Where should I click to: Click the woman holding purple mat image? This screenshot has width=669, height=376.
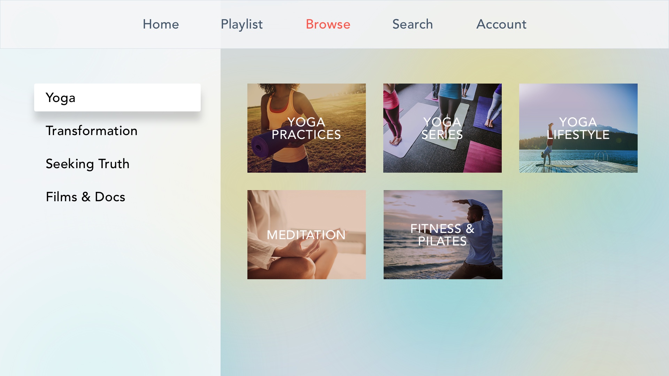tap(307, 128)
